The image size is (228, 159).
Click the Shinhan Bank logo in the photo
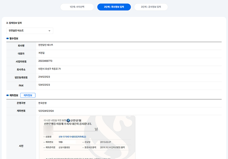coord(68,120)
